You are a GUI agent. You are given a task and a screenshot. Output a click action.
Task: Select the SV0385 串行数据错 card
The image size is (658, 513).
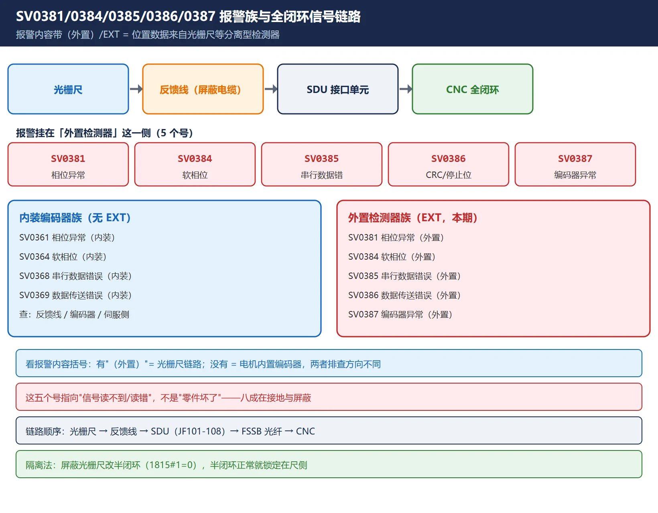(322, 164)
